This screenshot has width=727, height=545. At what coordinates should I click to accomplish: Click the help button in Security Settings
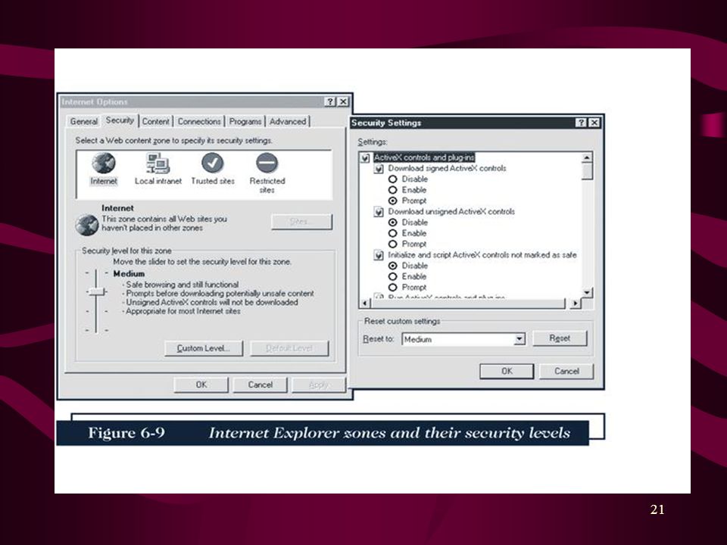[x=582, y=123]
